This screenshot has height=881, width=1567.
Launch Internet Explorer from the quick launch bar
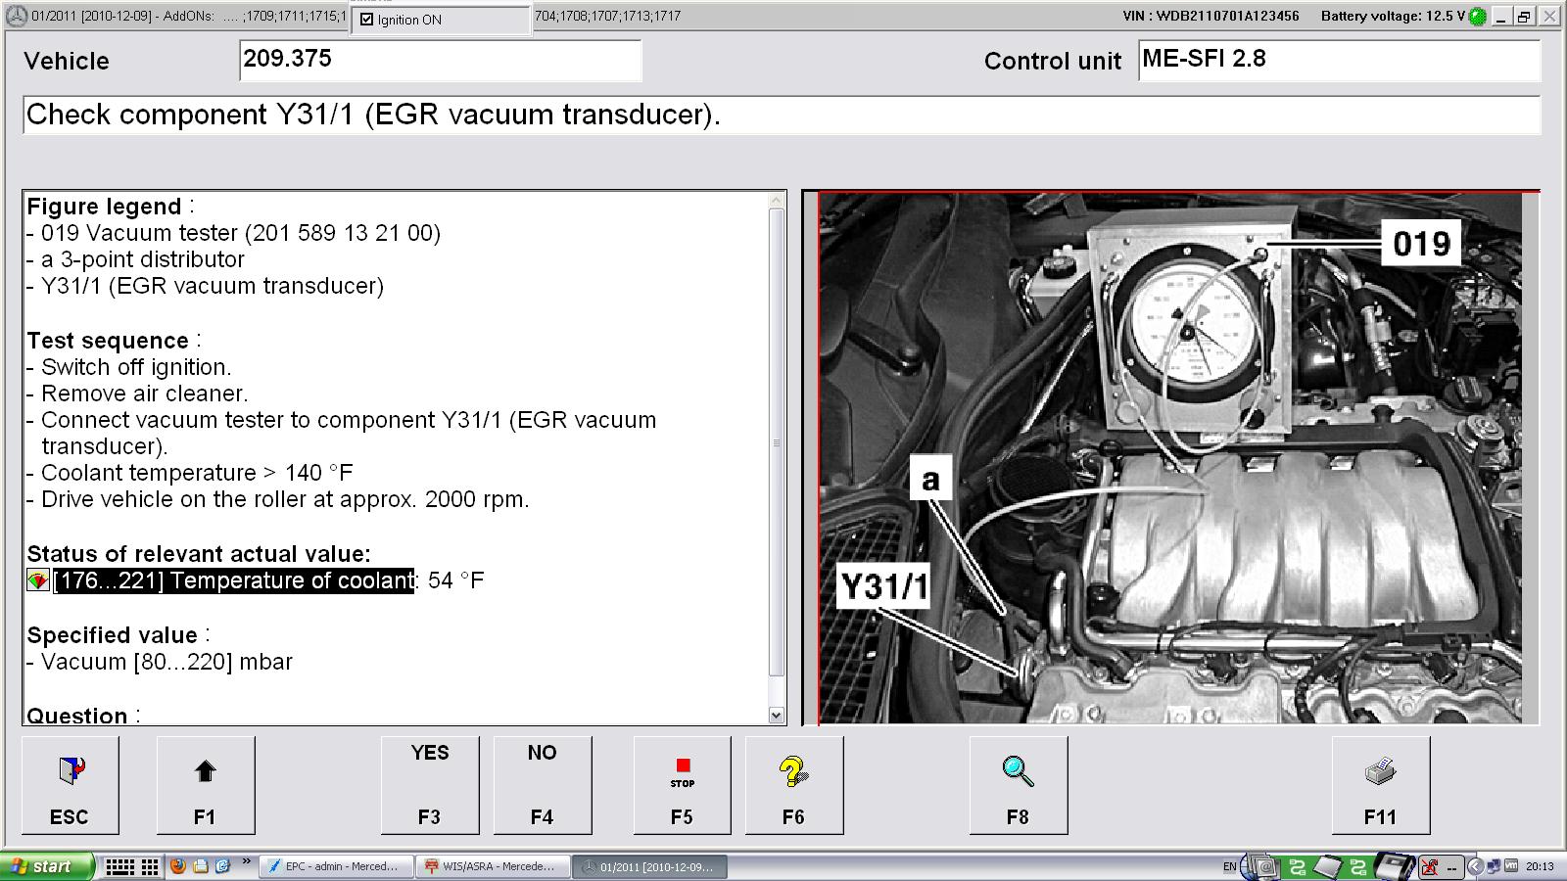click(x=220, y=866)
